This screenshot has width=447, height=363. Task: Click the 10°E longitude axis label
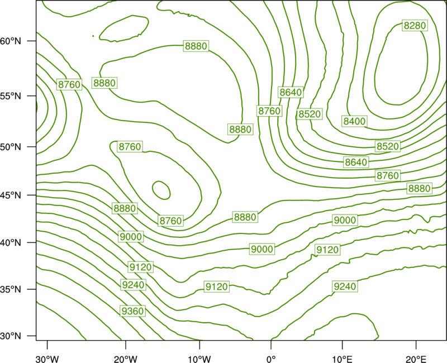tap(343, 359)
